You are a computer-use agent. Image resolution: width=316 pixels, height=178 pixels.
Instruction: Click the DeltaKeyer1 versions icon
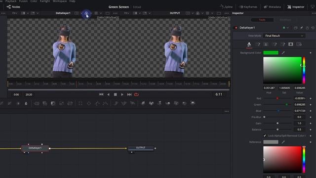pos(295,28)
